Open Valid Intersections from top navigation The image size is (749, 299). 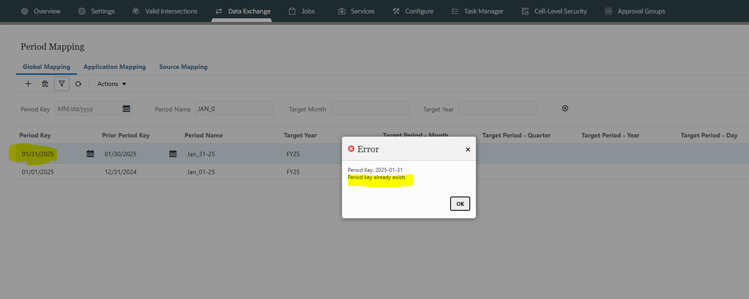pos(165,11)
